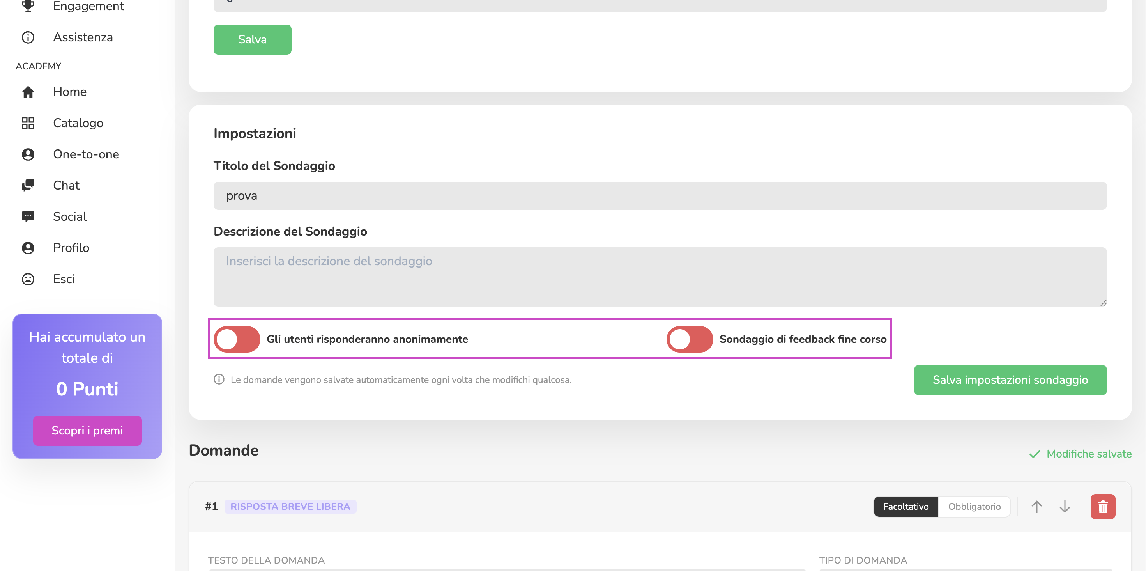Click the TESTO DELLA DOMANDA label
The image size is (1146, 571).
(x=267, y=560)
